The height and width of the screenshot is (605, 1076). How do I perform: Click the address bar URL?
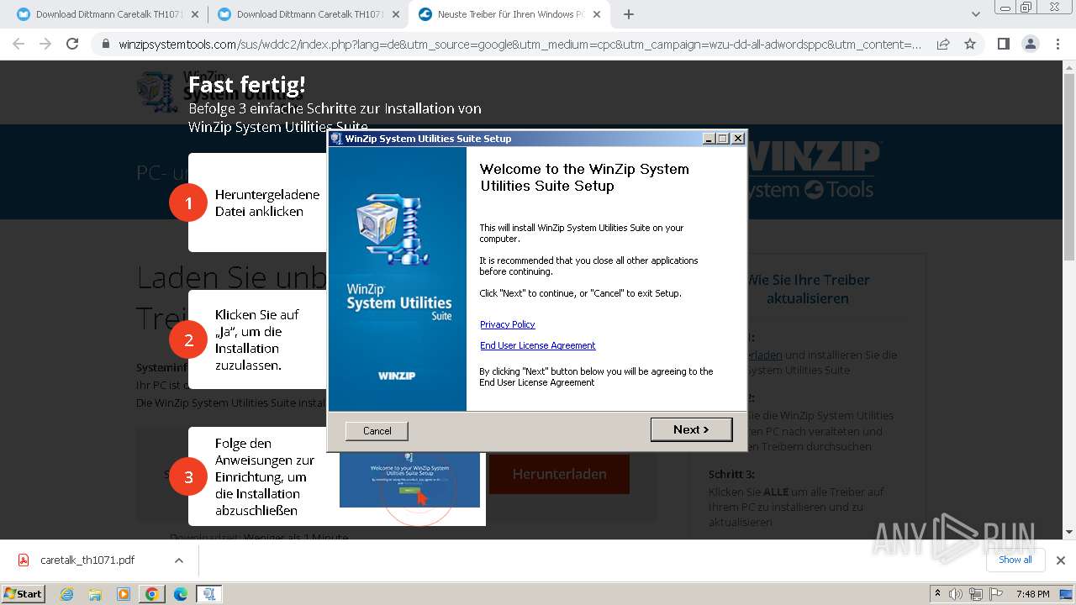tap(520, 45)
